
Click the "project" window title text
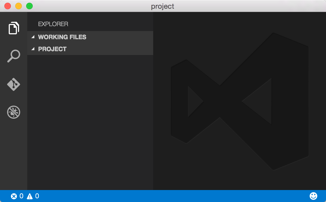point(163,6)
